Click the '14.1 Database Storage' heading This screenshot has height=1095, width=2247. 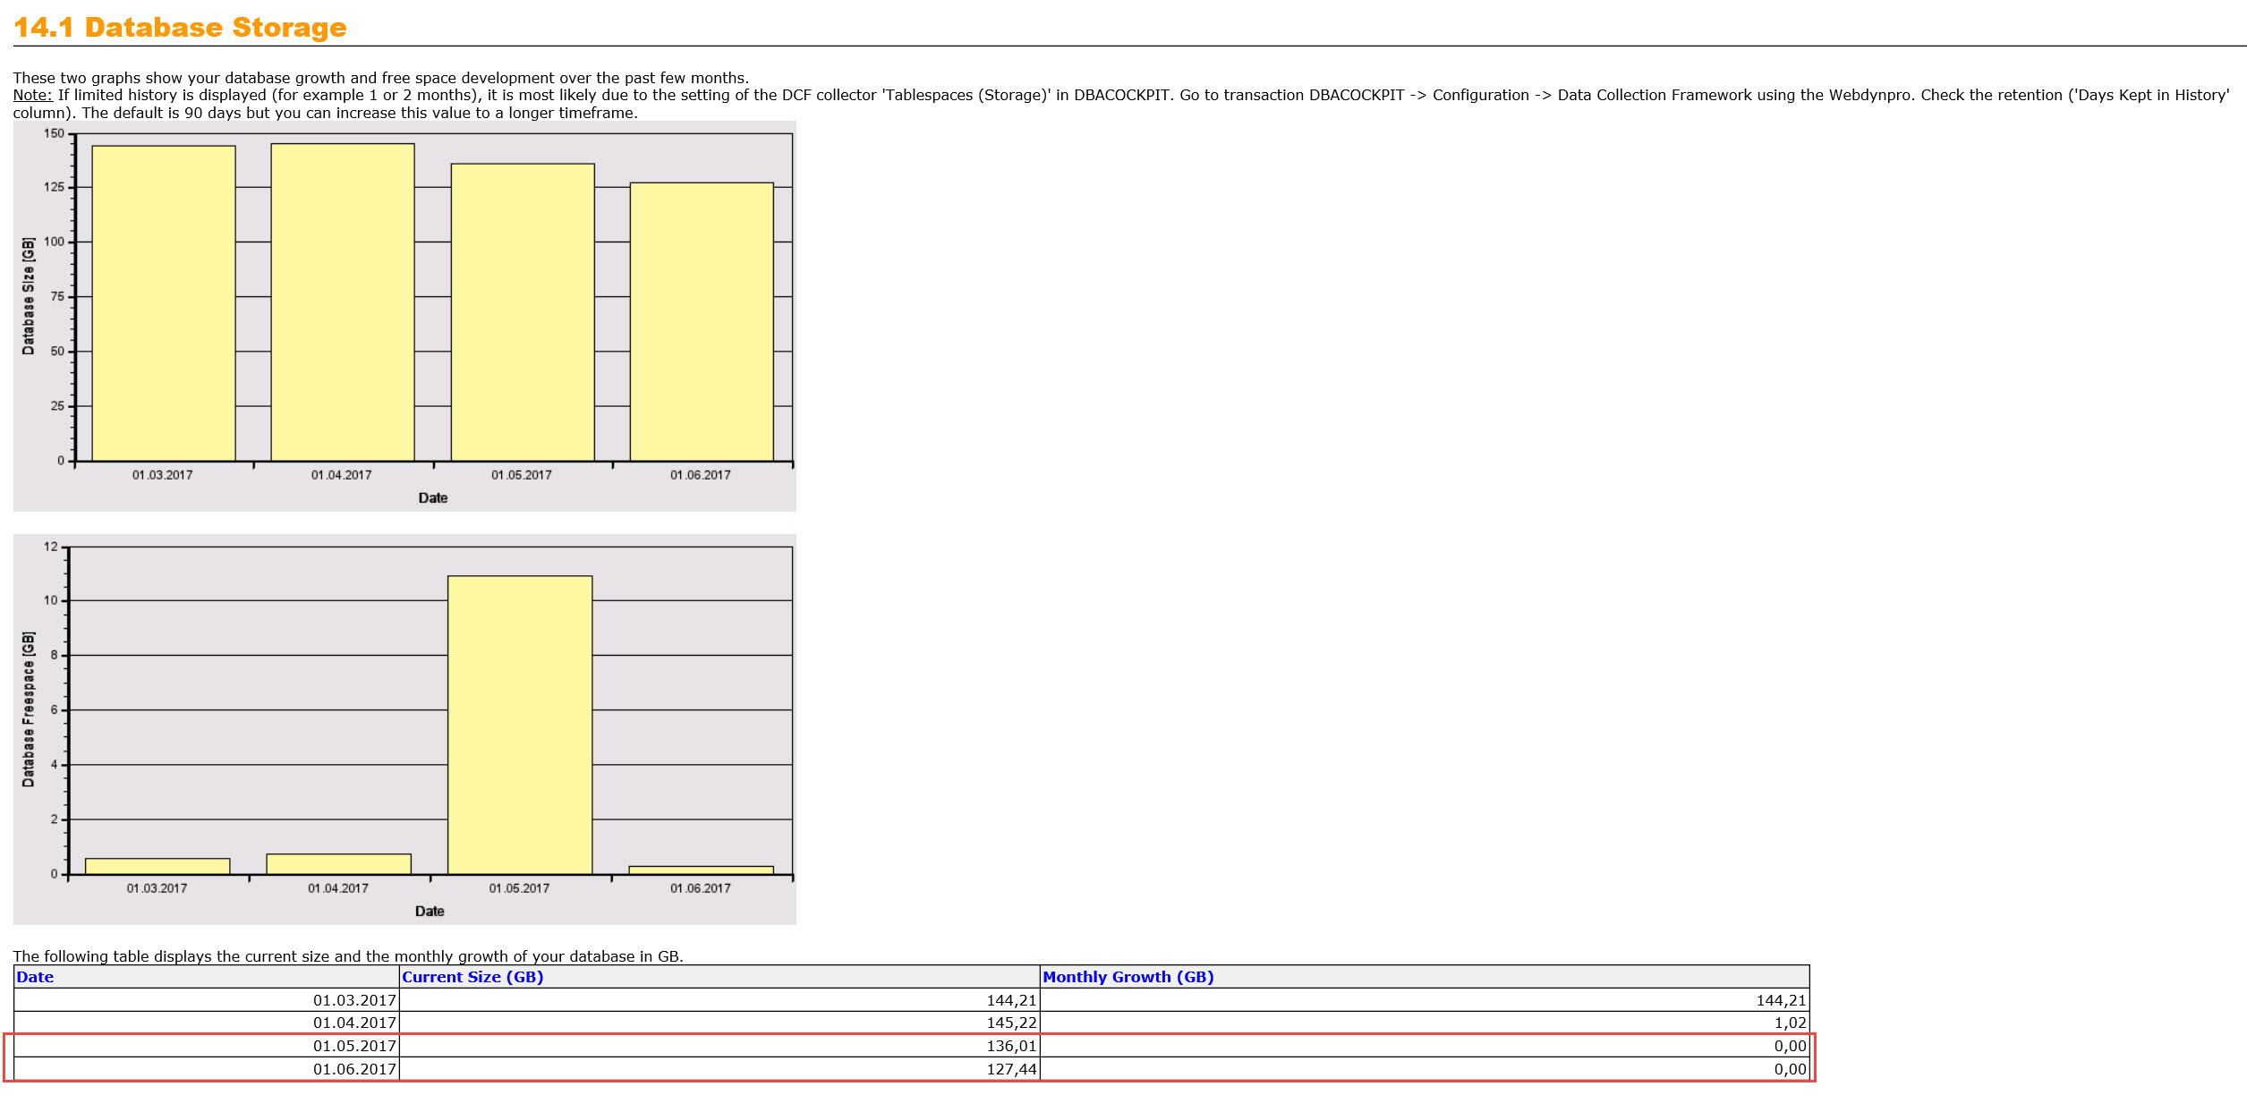click(x=180, y=28)
